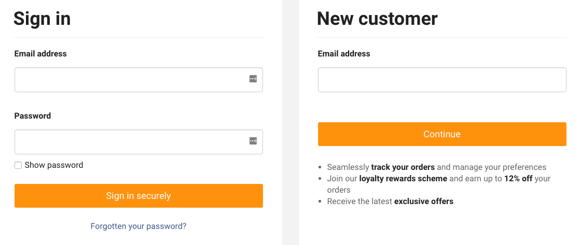Click the bold 'track your orders' text
The image size is (580, 245).
coord(403,167)
